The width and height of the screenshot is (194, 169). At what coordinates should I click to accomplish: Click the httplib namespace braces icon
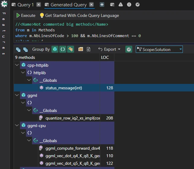[30, 72]
